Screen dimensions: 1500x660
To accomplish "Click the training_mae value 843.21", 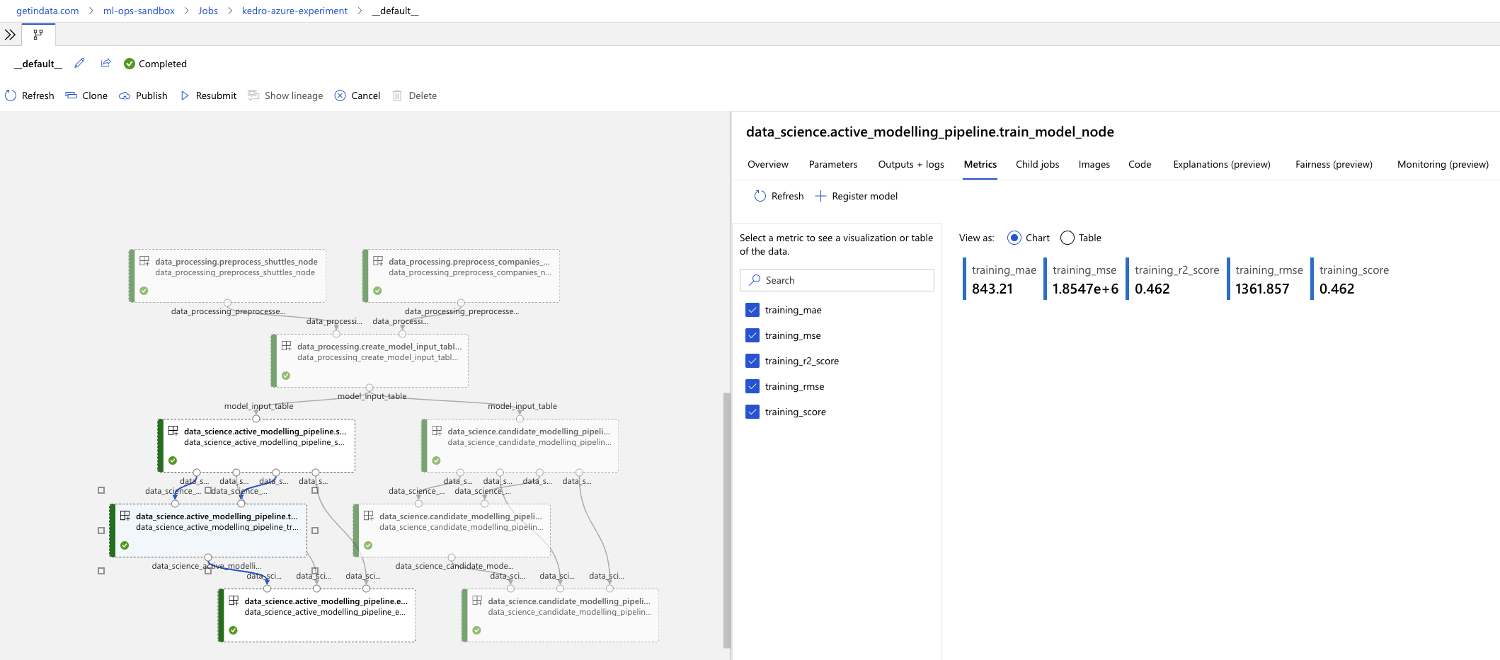I will pyautogui.click(x=992, y=289).
